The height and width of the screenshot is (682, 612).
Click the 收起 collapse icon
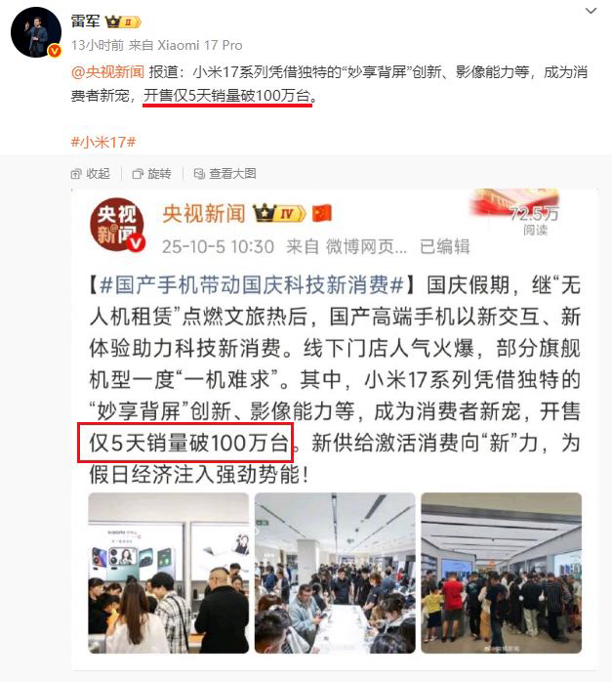(x=76, y=174)
